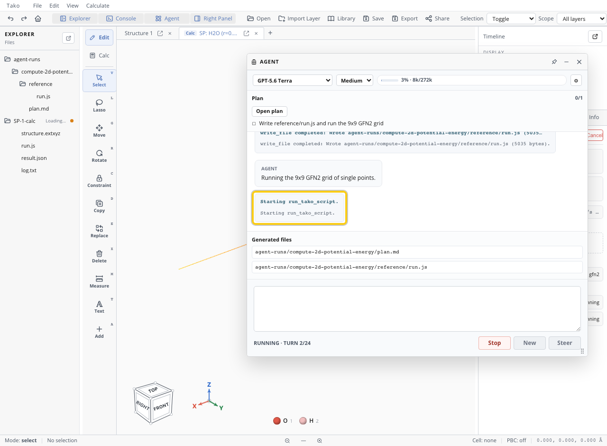Click the agent message text area
607x446 pixels.
pyautogui.click(x=417, y=309)
